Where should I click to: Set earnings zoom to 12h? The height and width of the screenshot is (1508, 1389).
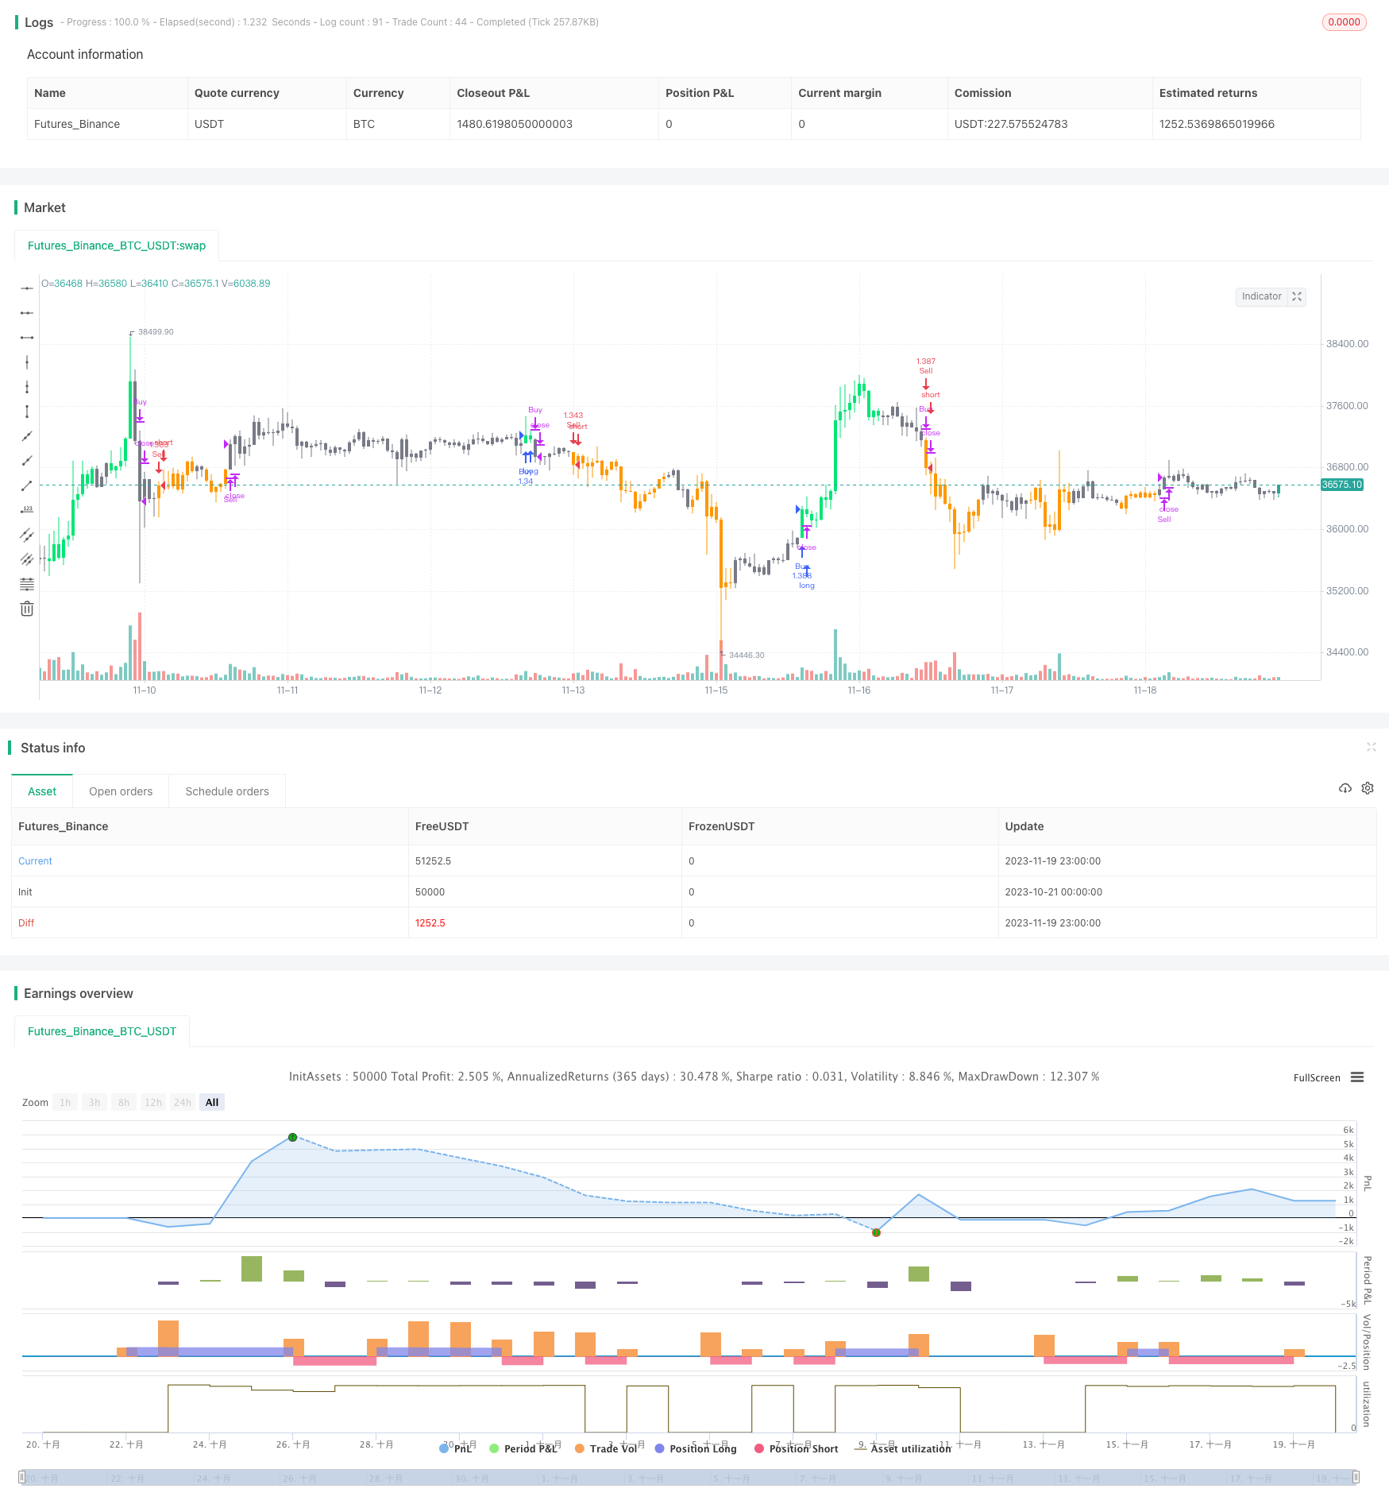coord(153,1102)
